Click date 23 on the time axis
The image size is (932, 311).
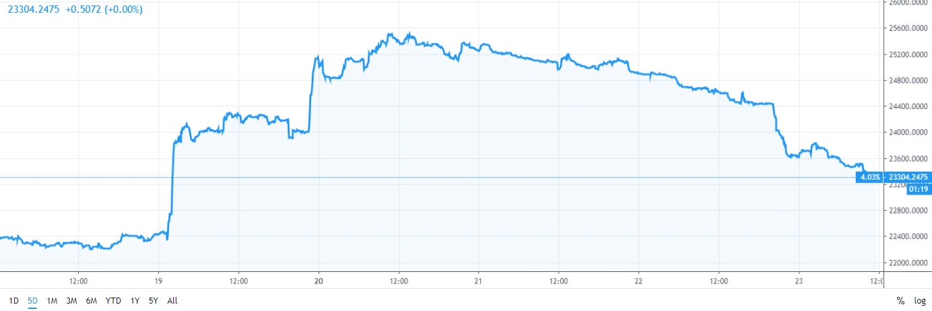pos(799,280)
